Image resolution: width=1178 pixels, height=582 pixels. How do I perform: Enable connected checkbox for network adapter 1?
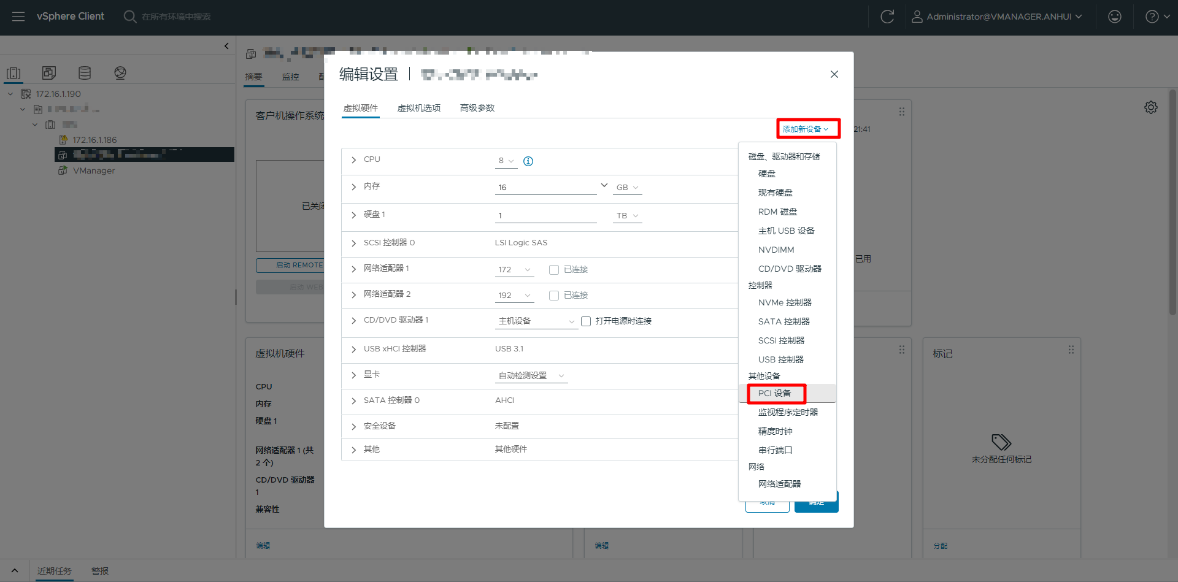point(554,270)
